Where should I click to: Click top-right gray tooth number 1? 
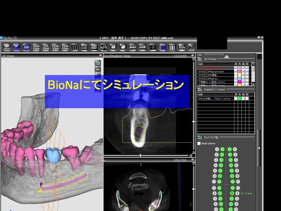tap(235, 149)
